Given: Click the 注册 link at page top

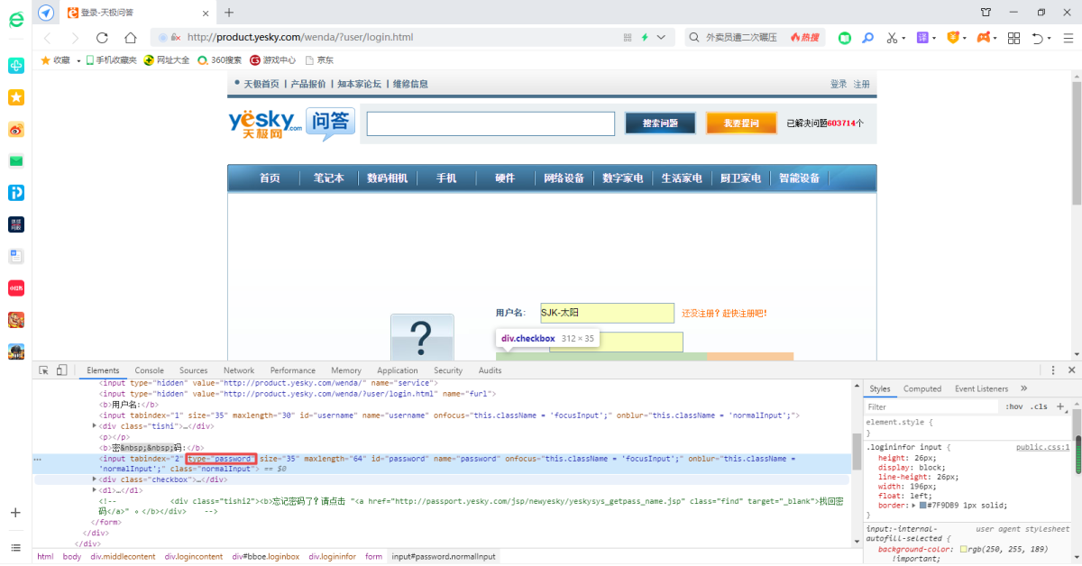Looking at the screenshot, I should point(862,84).
